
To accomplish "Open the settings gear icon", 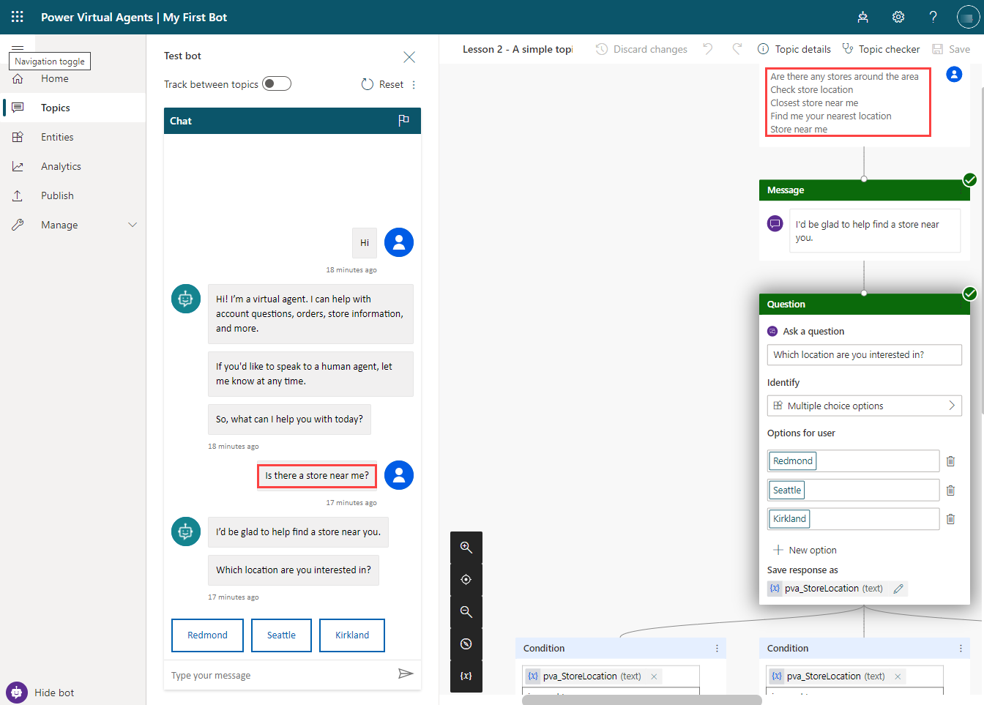I will point(898,17).
